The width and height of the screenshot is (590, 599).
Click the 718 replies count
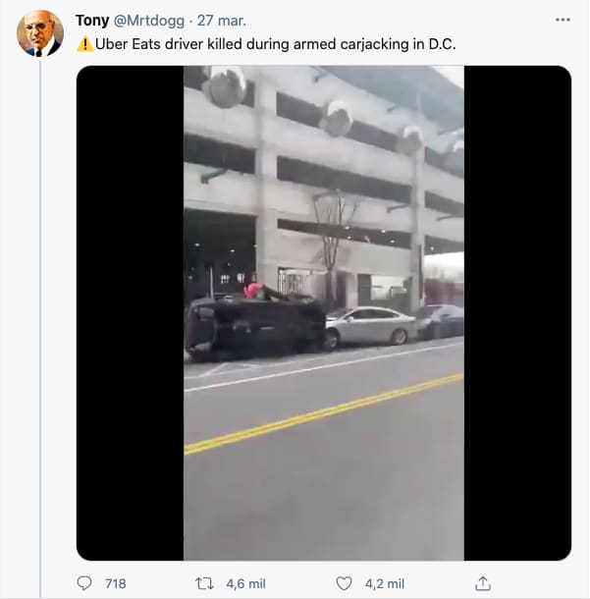tap(115, 583)
